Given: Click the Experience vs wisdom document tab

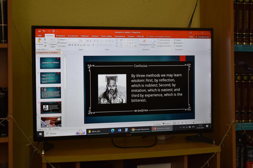Looking at the screenshot, I should coord(48,53).
